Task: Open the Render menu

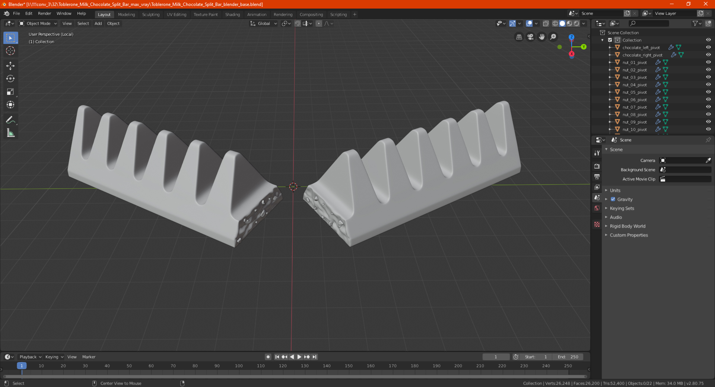Action: pyautogui.click(x=44, y=13)
